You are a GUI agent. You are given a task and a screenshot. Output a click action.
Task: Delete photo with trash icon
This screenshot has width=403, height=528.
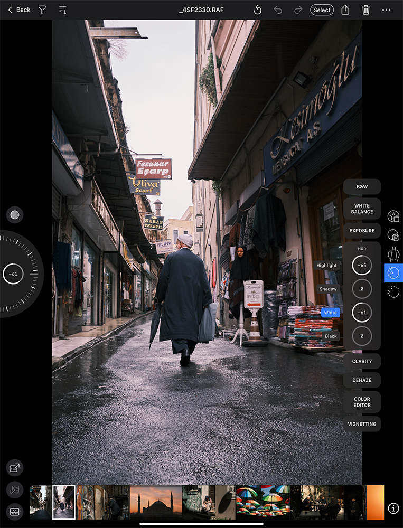(x=366, y=10)
